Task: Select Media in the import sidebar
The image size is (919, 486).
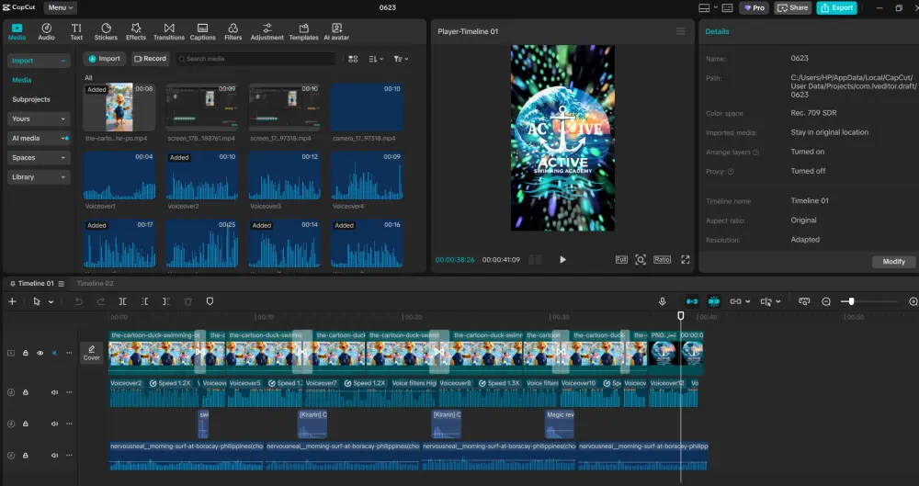Action: point(22,80)
